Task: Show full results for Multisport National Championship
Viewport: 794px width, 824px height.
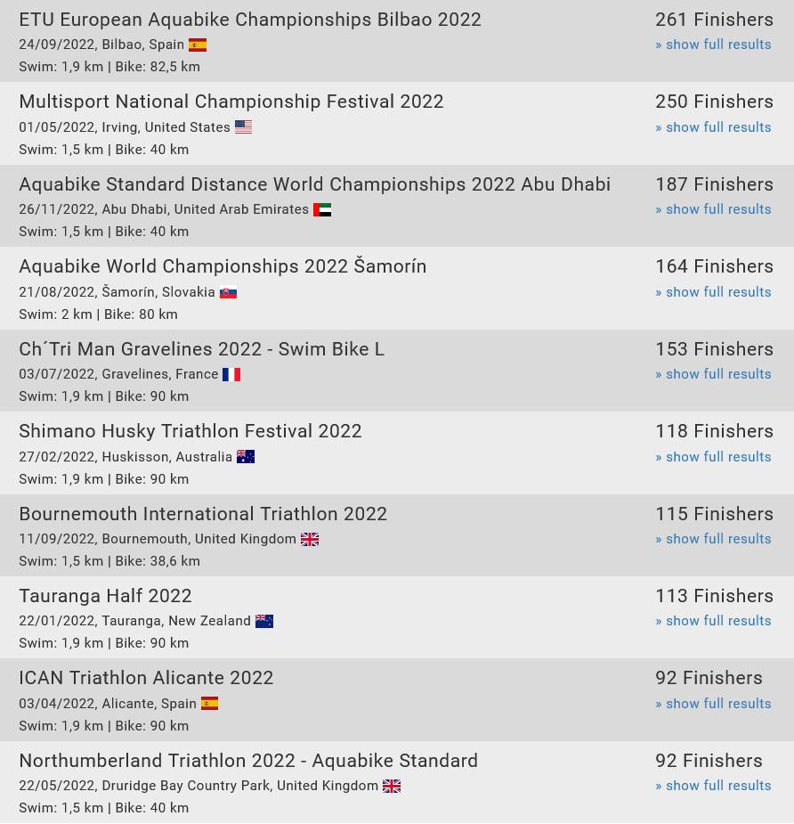Action: point(713,127)
